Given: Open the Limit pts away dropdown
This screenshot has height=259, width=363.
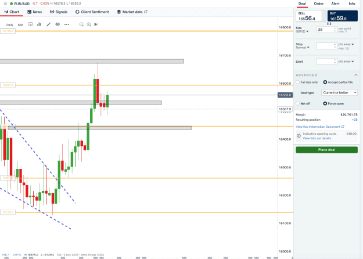Looking at the screenshot, I should click(x=346, y=62).
